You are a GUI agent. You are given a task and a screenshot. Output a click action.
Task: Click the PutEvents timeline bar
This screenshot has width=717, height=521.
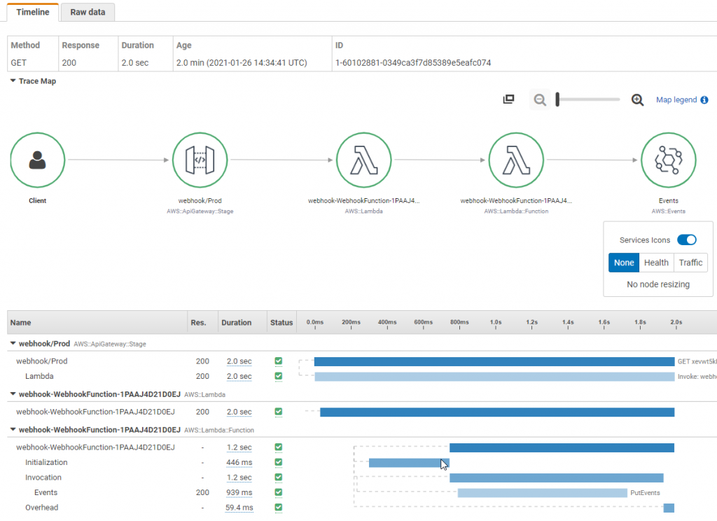pos(541,492)
